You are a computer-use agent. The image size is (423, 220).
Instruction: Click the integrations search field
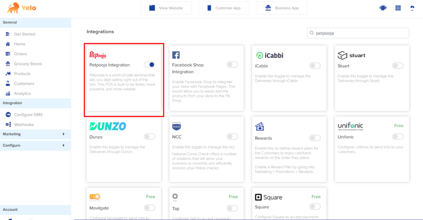(x=358, y=33)
